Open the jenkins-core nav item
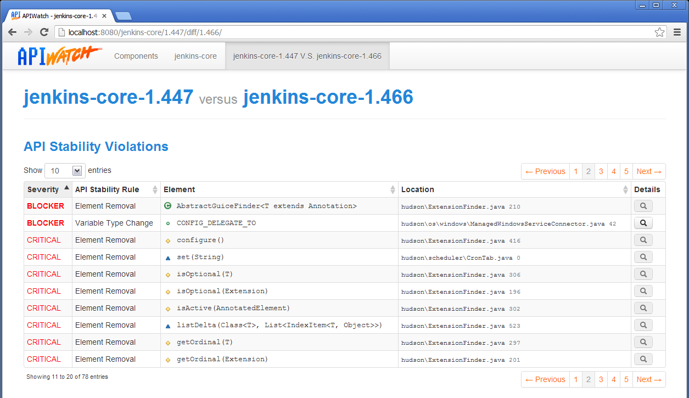The width and height of the screenshot is (689, 398). coord(195,56)
